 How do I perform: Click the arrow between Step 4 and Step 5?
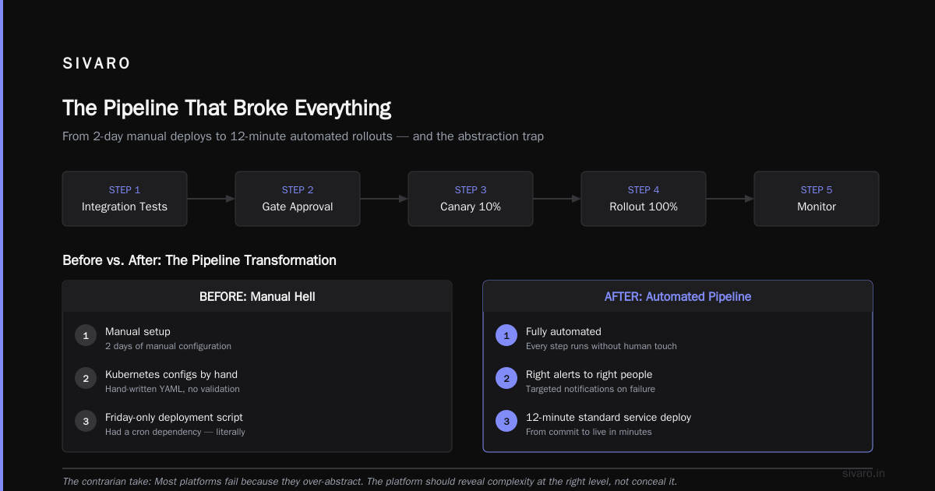pos(730,199)
